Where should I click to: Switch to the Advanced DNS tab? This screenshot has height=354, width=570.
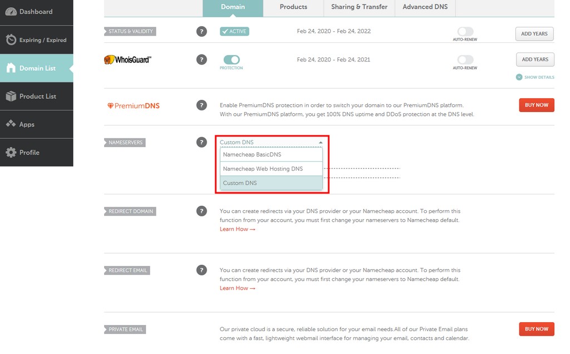425,7
